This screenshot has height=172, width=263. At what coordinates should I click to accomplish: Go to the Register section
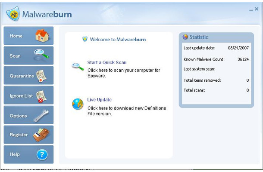tap(29, 135)
